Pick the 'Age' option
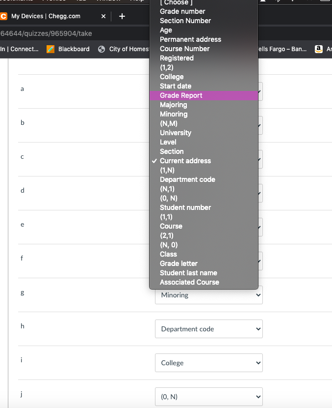Viewport: 332px width, 408px height. pyautogui.click(x=204, y=30)
